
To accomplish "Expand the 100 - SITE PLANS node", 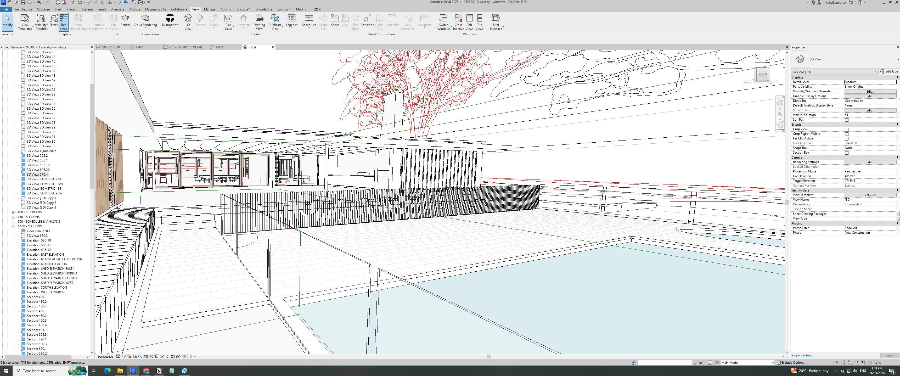I will pyautogui.click(x=13, y=212).
